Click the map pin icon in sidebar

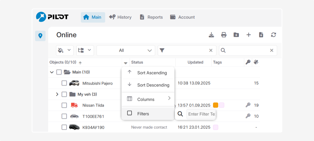point(40,36)
